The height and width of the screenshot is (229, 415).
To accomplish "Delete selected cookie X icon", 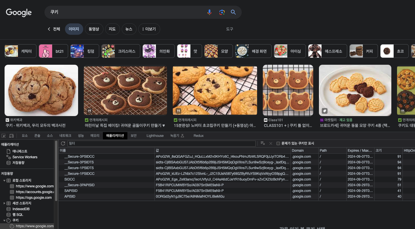I will point(271,143).
